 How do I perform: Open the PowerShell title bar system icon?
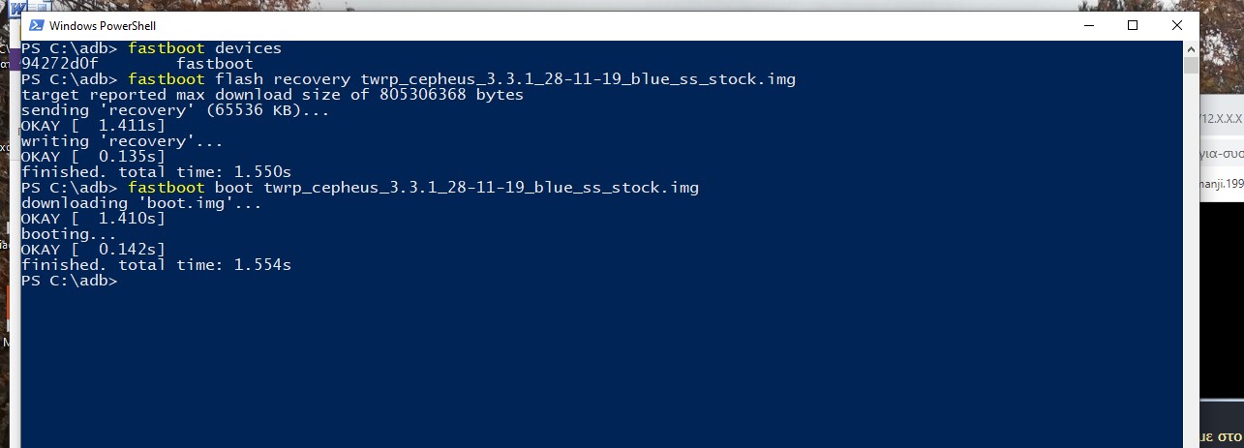(x=35, y=26)
